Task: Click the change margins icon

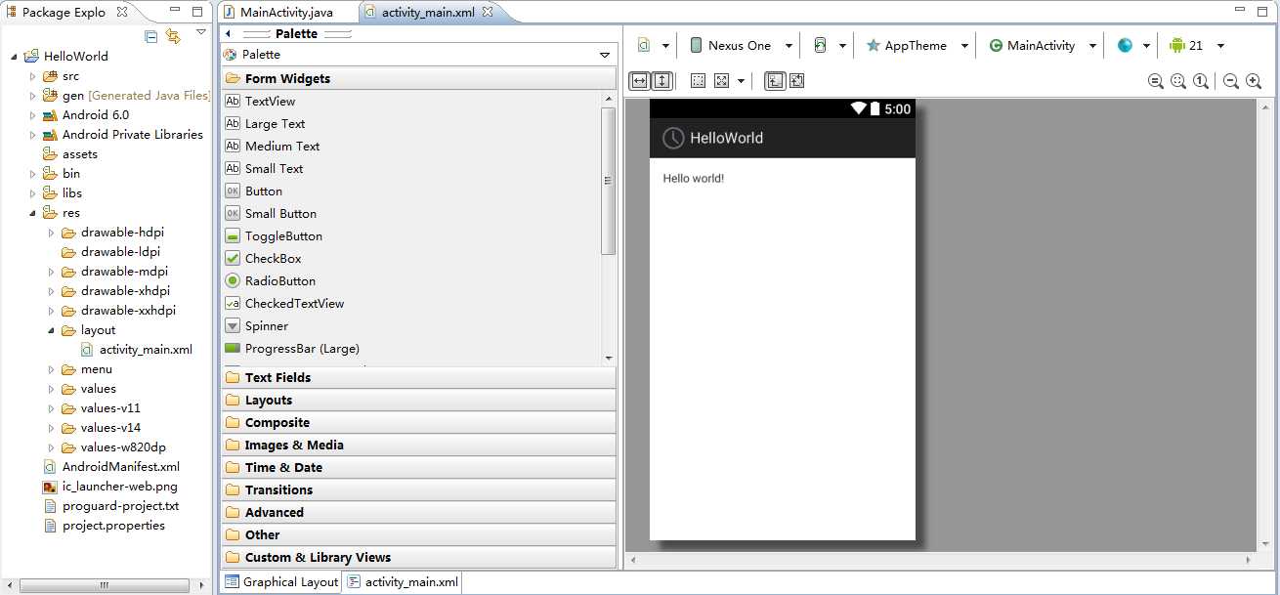Action: [x=698, y=81]
